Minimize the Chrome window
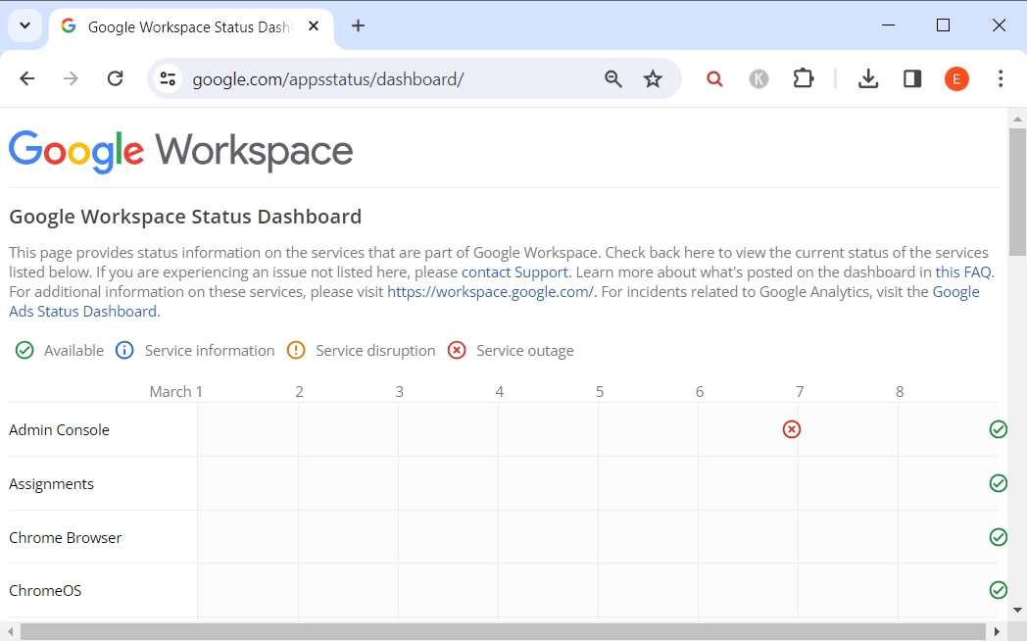Screen dimensions: 1027x641 pos(888,25)
